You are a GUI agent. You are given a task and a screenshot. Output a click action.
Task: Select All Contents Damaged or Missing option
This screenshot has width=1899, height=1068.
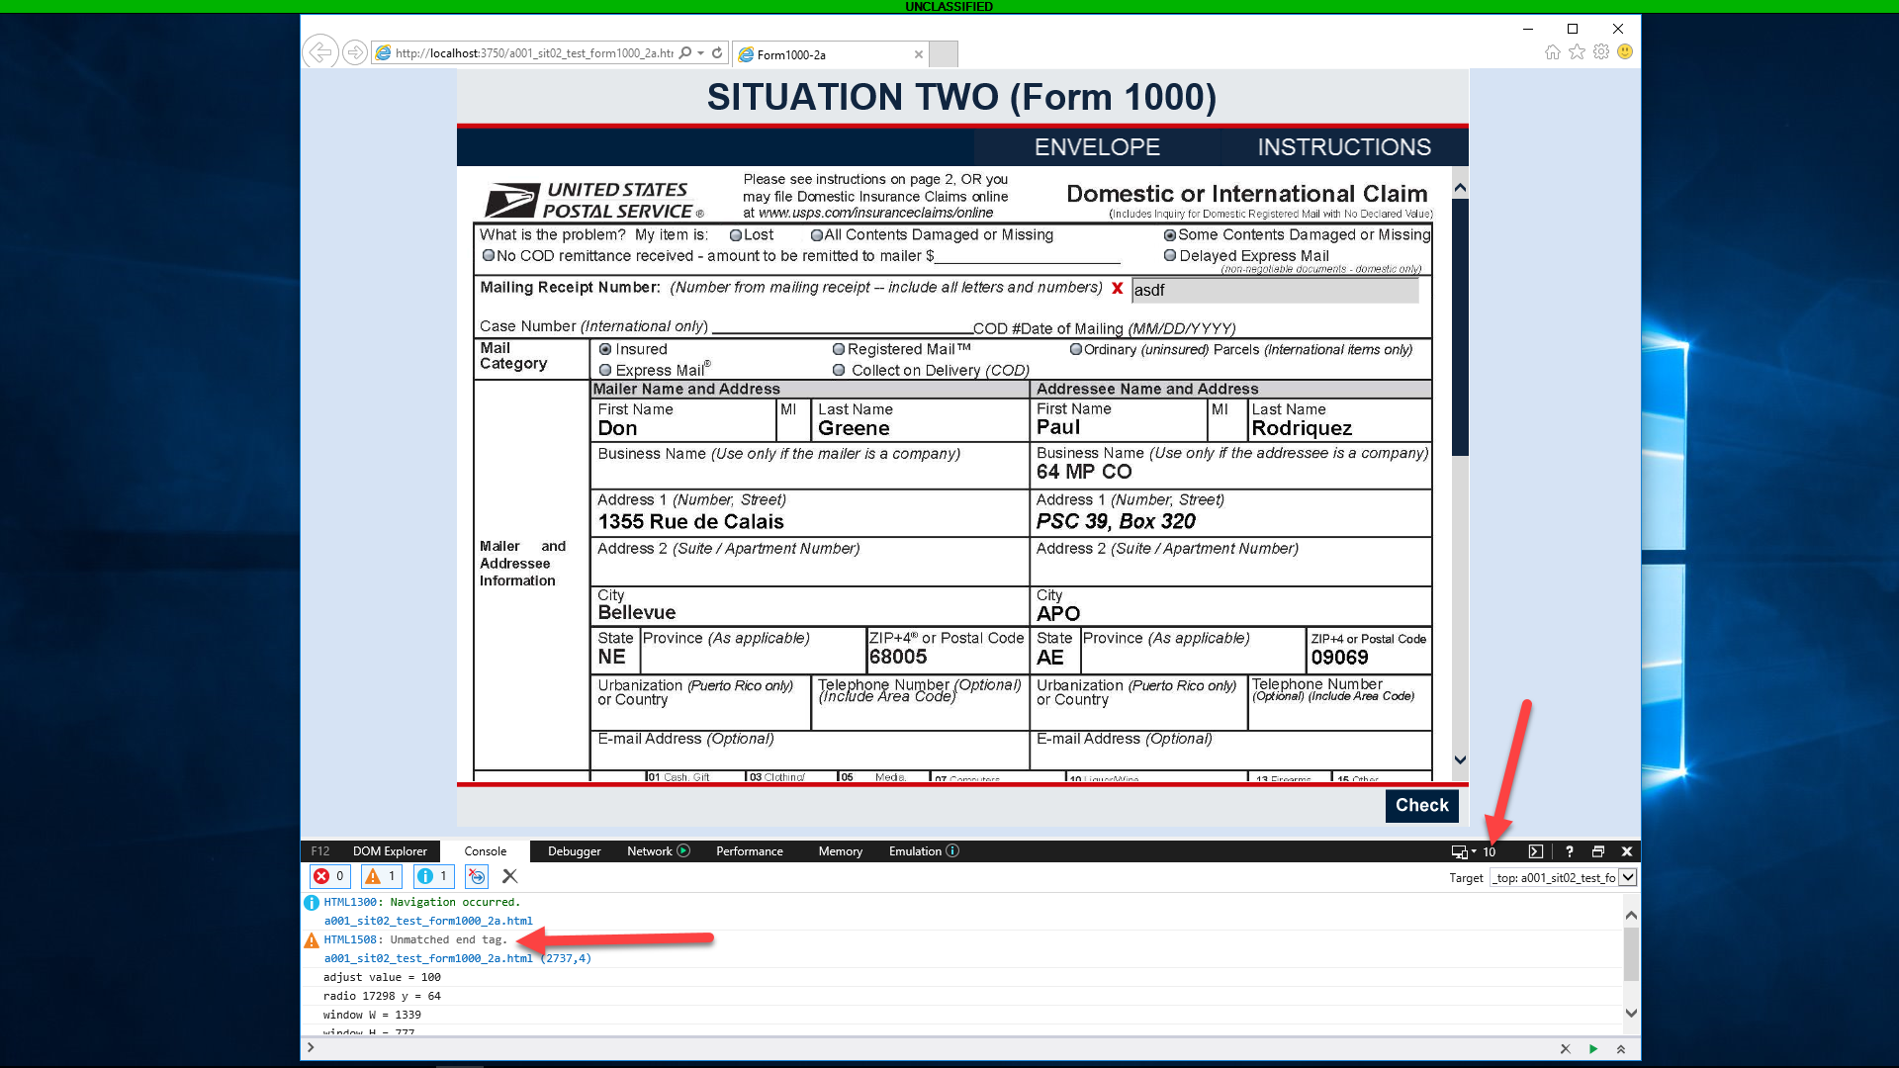[x=817, y=235]
